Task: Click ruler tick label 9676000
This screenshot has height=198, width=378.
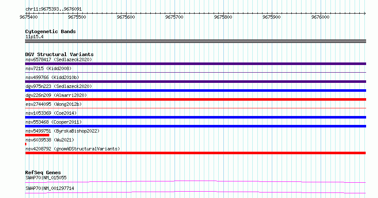Action: (320, 17)
